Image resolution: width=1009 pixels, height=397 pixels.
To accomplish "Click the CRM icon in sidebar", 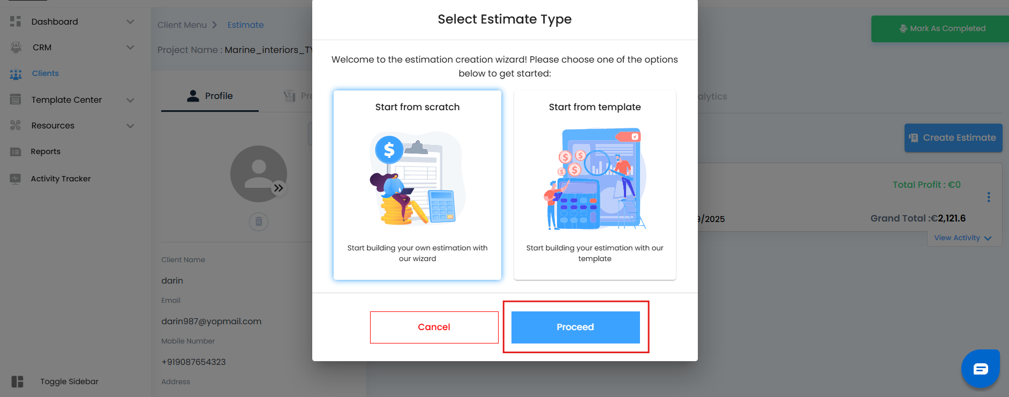I will 16,48.
